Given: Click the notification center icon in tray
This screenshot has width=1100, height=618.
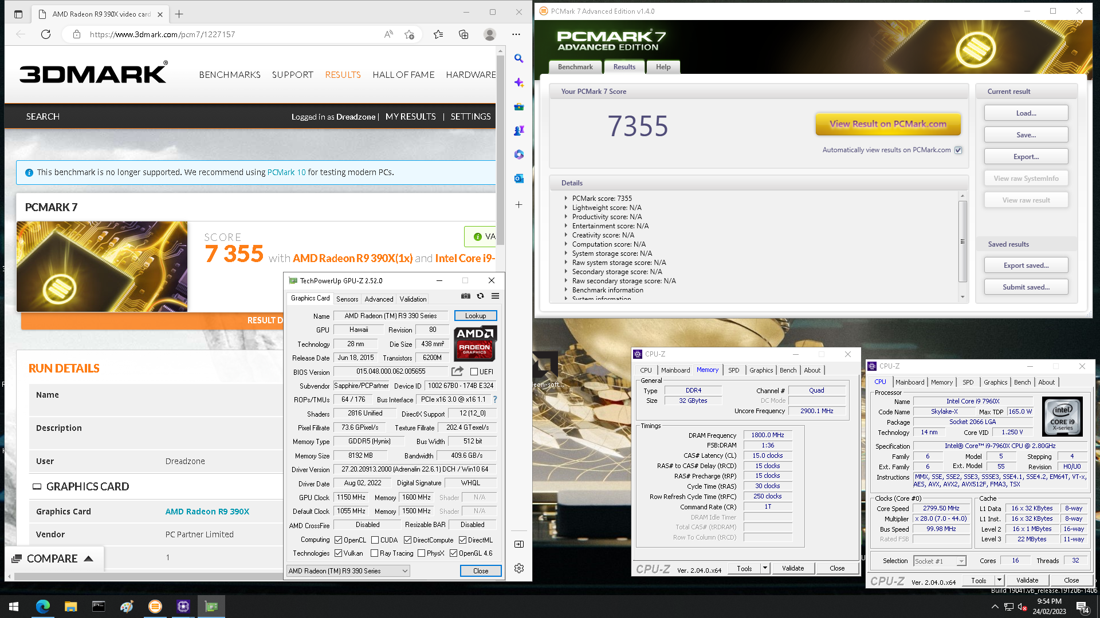Looking at the screenshot, I should click(1082, 607).
